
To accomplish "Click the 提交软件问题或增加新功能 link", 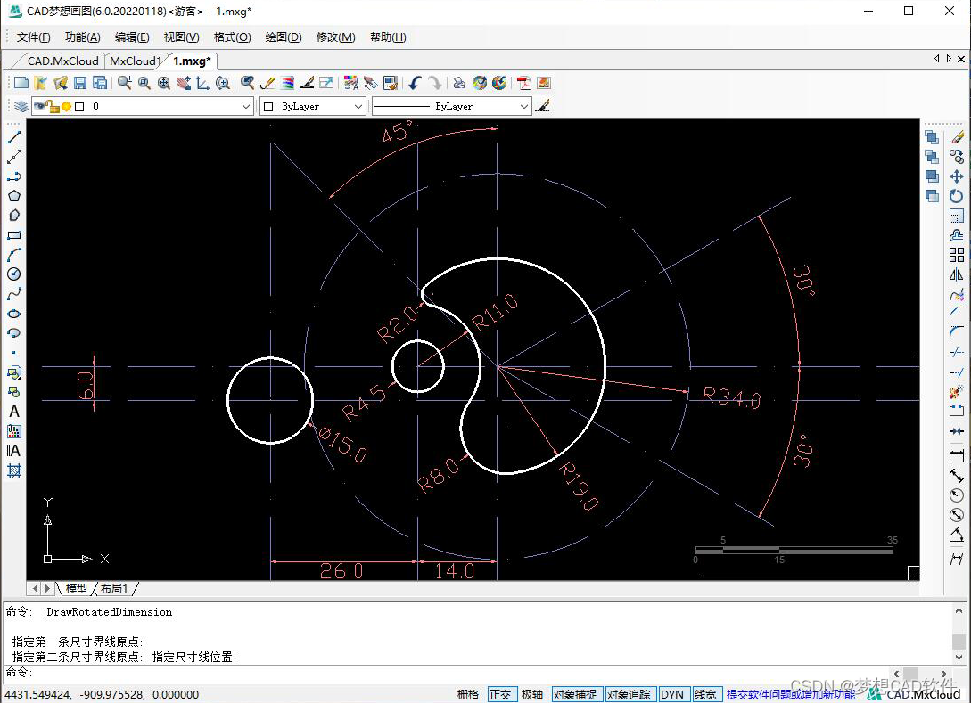I will (x=791, y=694).
